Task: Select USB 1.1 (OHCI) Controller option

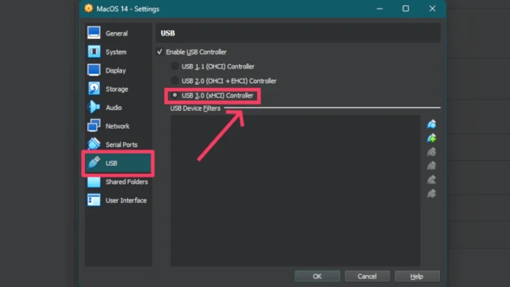Action: 175,66
